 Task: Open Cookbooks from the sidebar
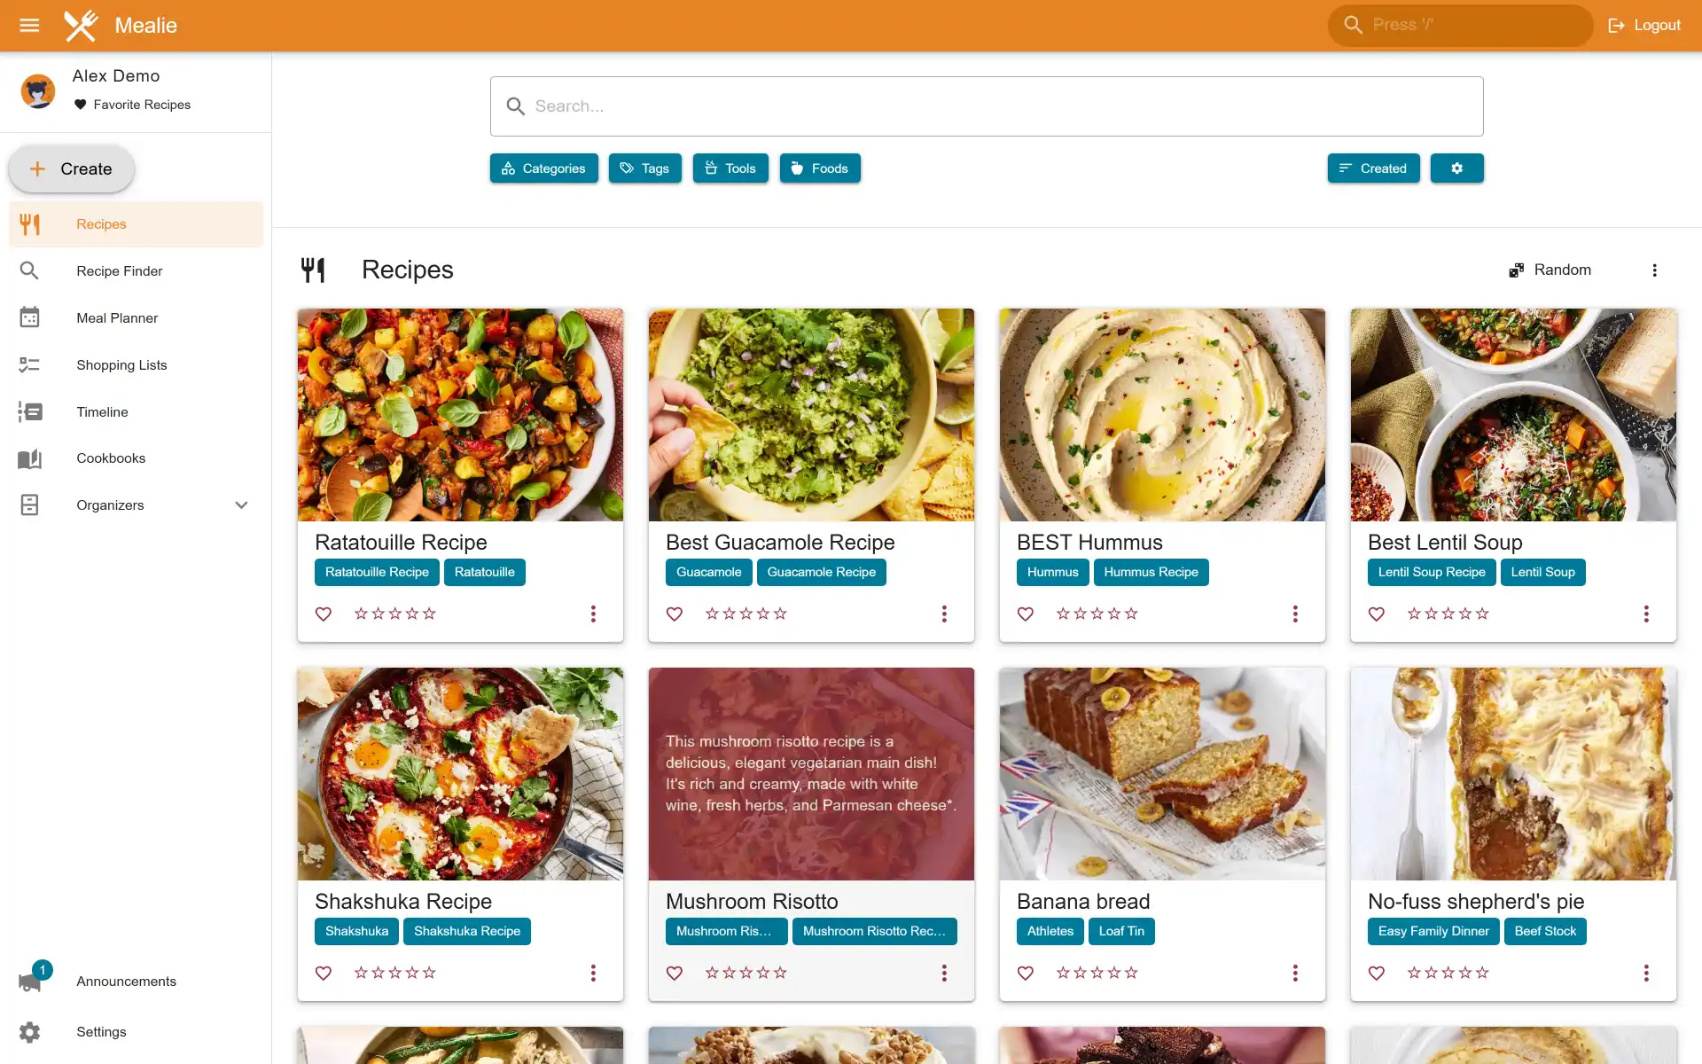point(136,458)
